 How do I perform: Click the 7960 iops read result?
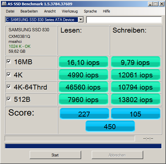coord(83,99)
